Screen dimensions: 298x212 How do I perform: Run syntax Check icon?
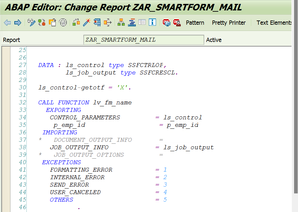pos(76,22)
